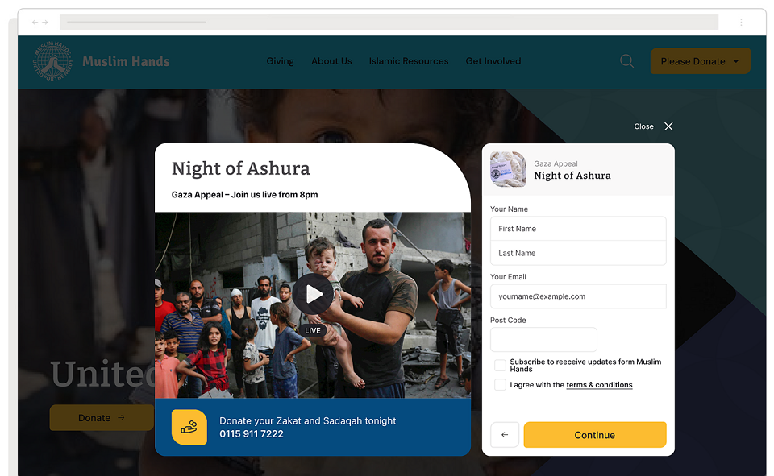Click the browser forward arrow
774x476 pixels.
[45, 23]
